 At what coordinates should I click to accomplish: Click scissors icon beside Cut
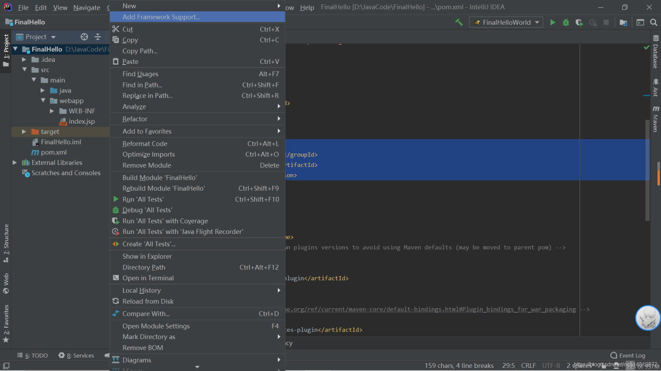coord(116,29)
